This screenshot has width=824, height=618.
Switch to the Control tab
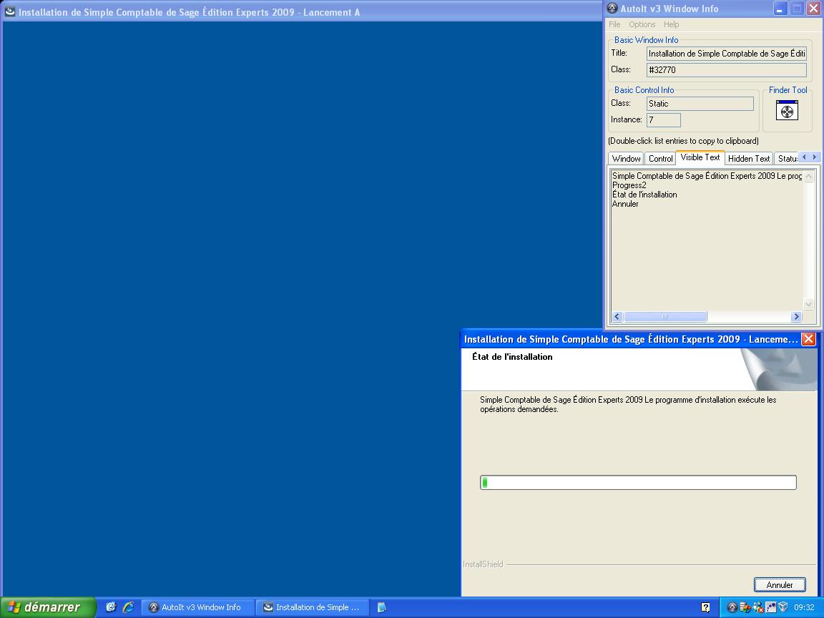click(661, 159)
